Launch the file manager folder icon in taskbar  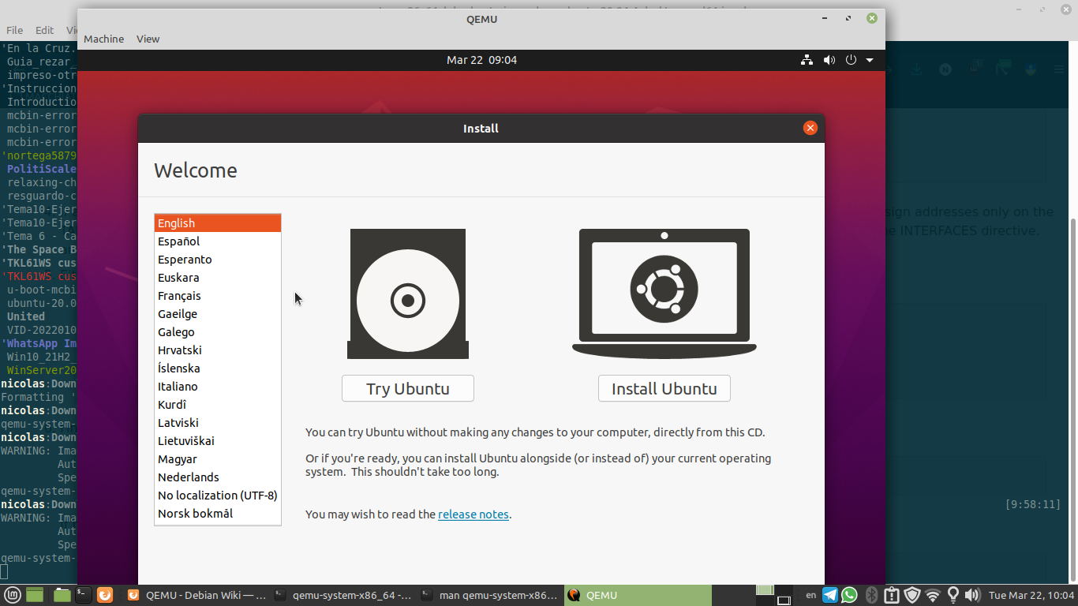coord(62,595)
